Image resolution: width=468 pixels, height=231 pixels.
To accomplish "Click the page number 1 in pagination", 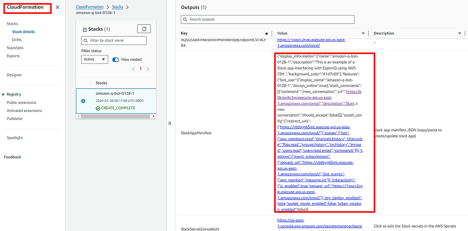I will point(140,69).
